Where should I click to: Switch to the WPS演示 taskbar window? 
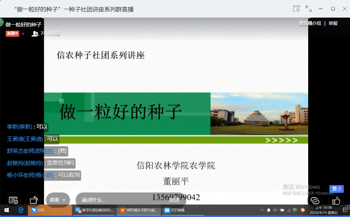coord(139,210)
